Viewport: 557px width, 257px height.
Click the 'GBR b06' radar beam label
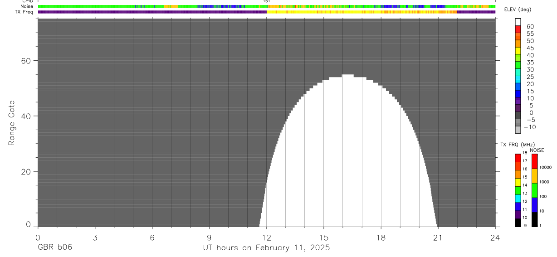click(54, 247)
